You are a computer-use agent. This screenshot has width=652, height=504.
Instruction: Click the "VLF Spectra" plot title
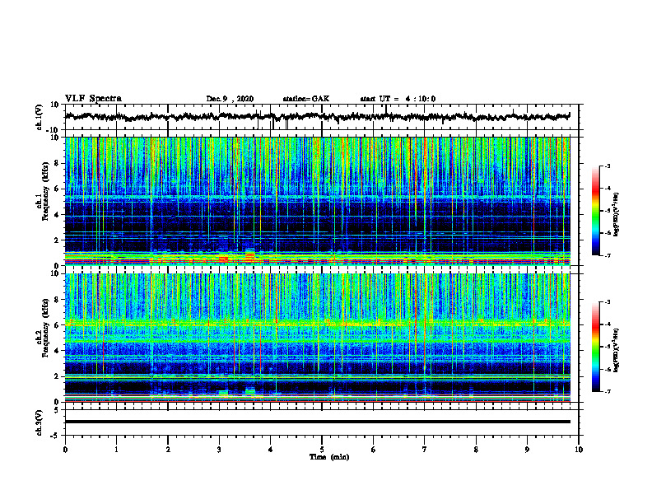(93, 99)
